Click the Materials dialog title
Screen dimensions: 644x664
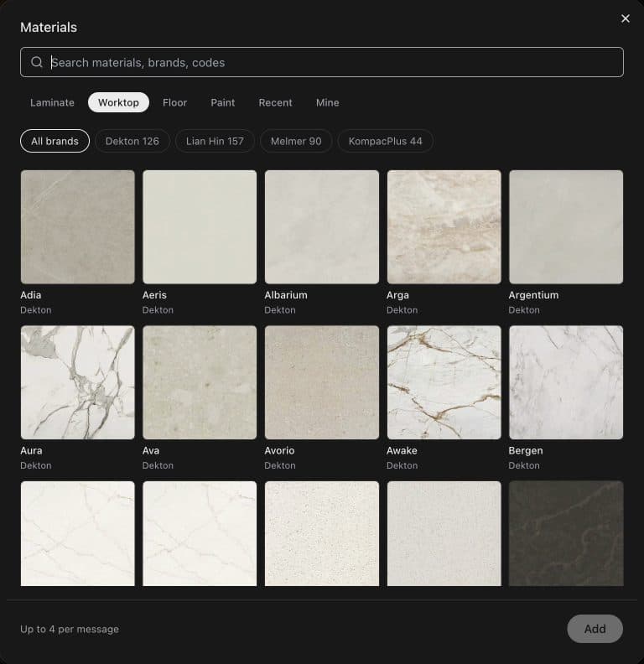pos(49,27)
